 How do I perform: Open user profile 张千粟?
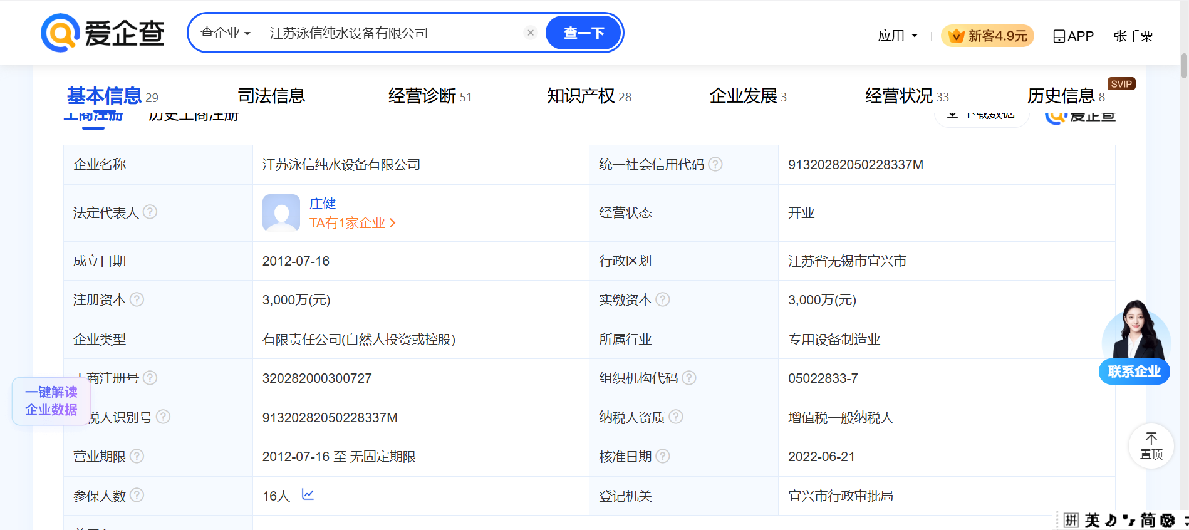(1133, 36)
